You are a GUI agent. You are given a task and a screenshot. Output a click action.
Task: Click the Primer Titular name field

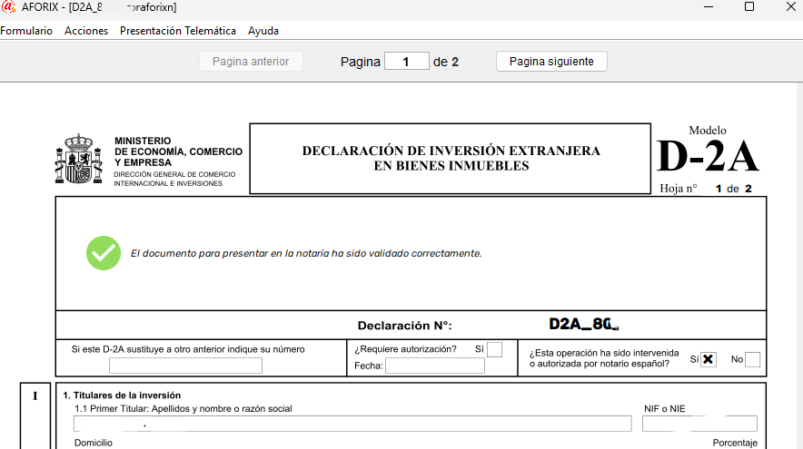click(x=352, y=424)
